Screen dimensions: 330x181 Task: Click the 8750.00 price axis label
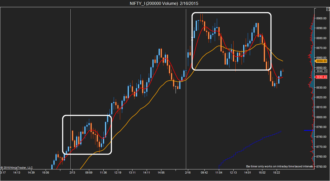click(321, 167)
